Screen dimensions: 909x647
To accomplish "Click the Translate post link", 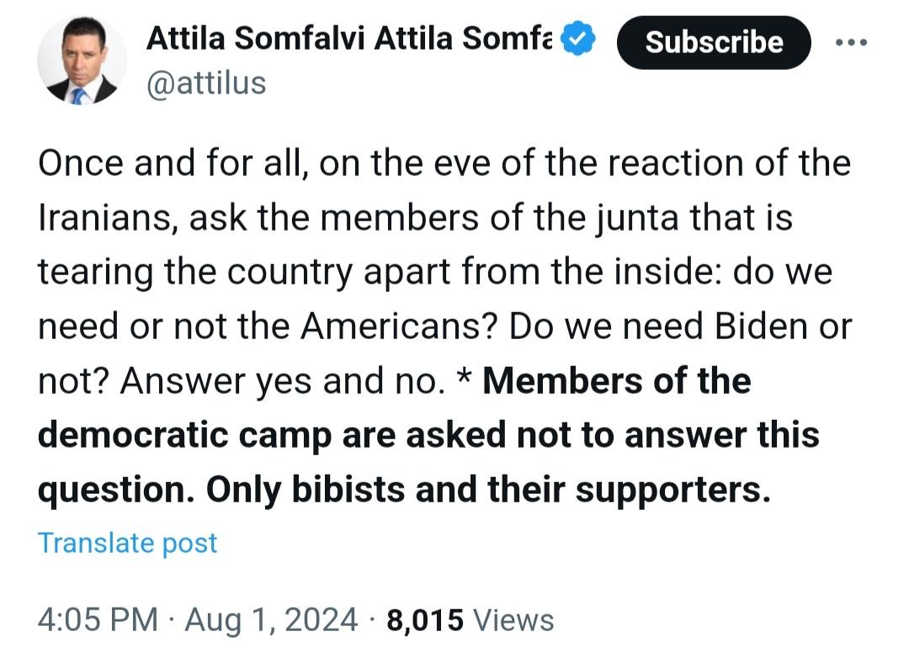I will 128,544.
